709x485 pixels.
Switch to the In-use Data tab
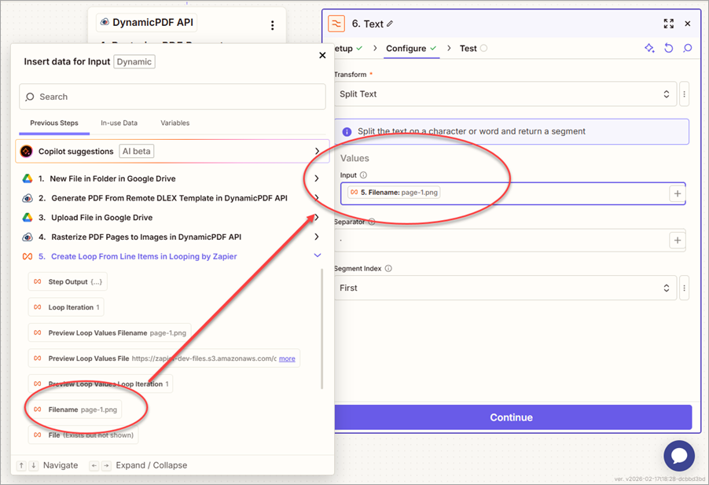click(119, 123)
